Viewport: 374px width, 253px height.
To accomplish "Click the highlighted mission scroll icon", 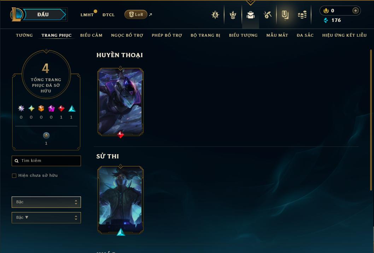I will click(x=285, y=15).
